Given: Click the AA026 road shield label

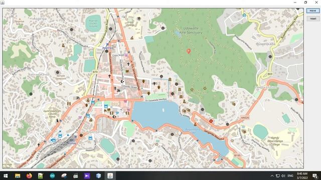Looking at the screenshot, I should point(245,118).
